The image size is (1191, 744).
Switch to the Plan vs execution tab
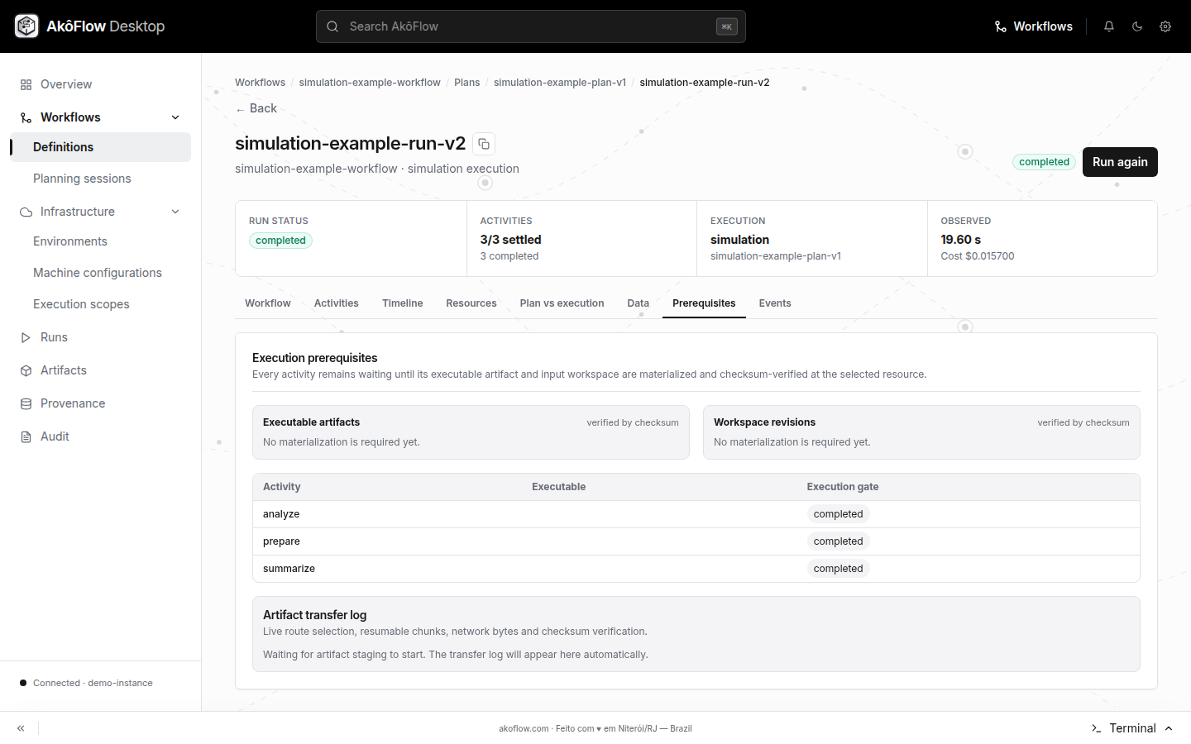pyautogui.click(x=562, y=303)
